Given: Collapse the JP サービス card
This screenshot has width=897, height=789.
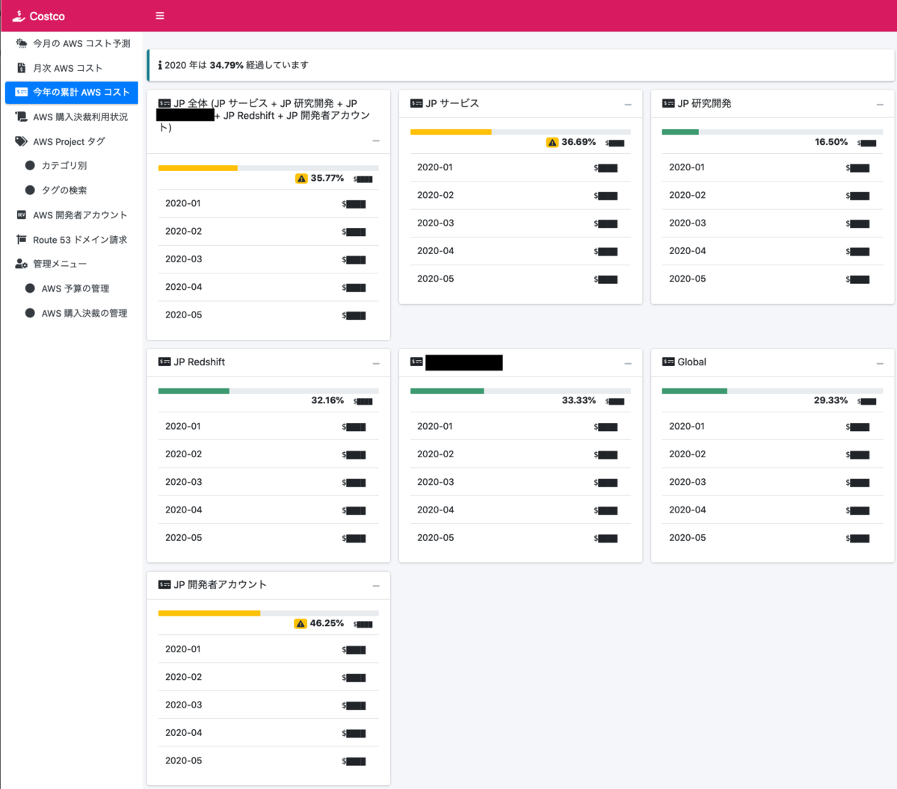Looking at the screenshot, I should (628, 105).
